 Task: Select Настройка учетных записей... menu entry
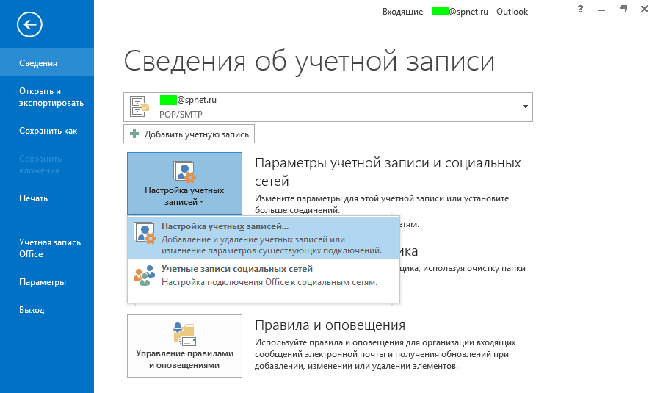pos(263,238)
